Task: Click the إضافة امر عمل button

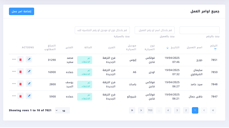Action: [22, 12]
